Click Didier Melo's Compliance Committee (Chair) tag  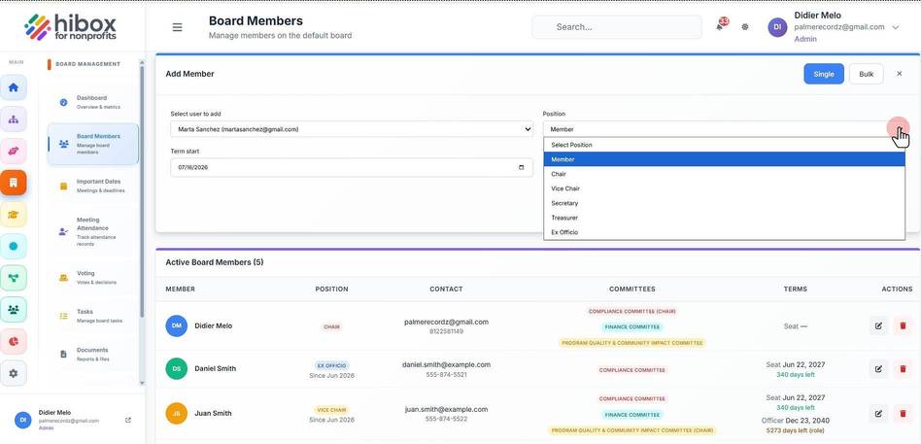(632, 311)
